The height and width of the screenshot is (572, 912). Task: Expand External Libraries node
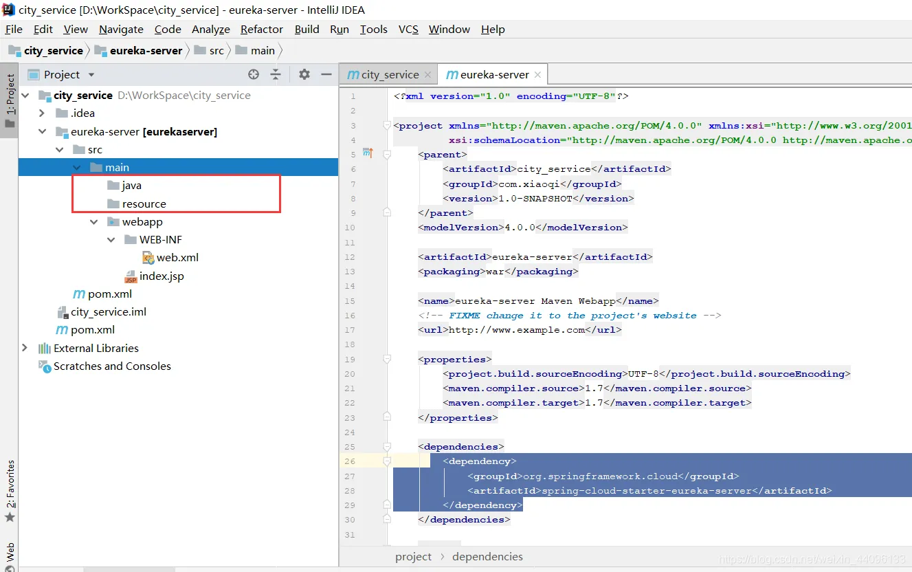25,348
